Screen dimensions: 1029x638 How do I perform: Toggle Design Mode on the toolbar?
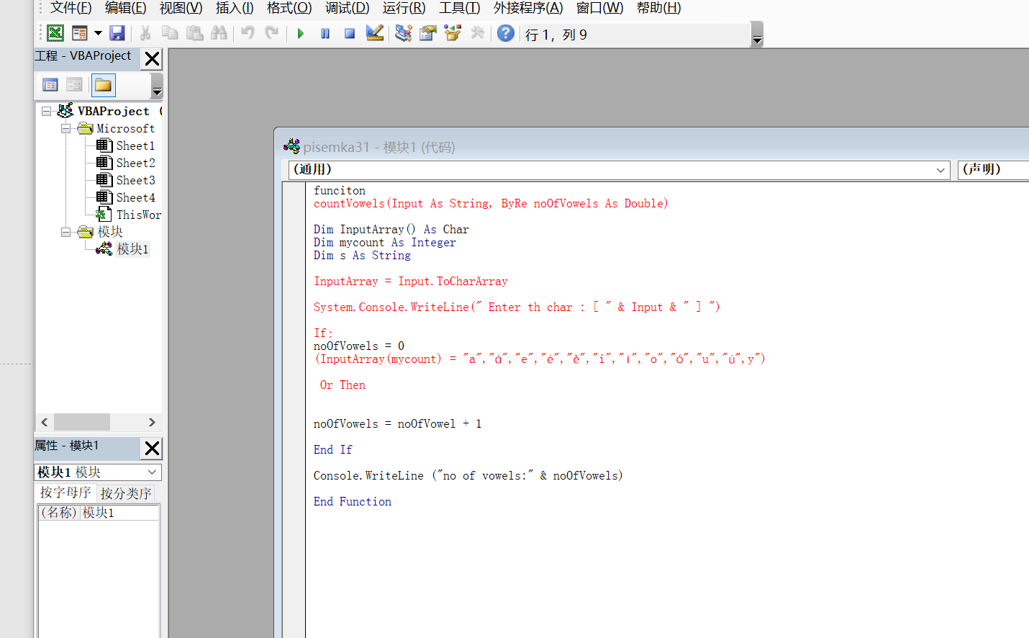point(374,33)
